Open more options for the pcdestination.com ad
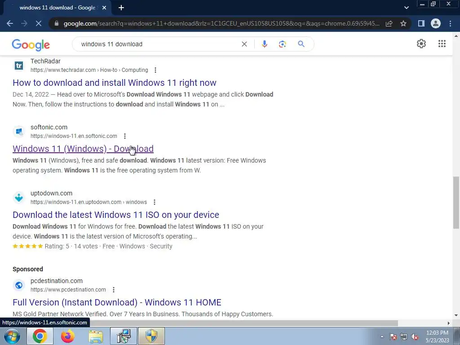460x345 pixels. 114,290
